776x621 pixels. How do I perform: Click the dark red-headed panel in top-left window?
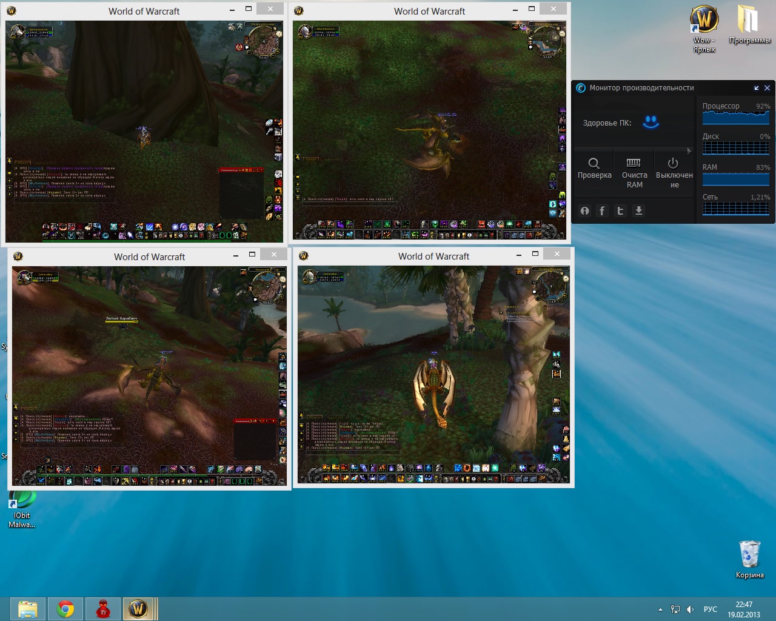click(x=241, y=193)
